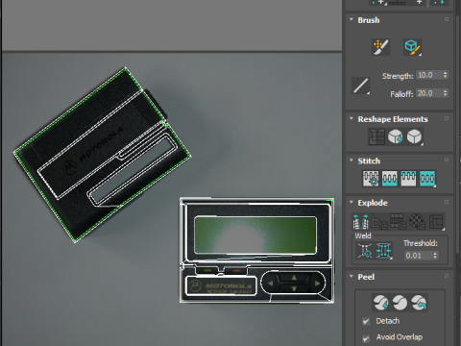Screen dimensions: 461x346
Task: Collapse the Stitch rollout arrow
Action: (x=352, y=161)
